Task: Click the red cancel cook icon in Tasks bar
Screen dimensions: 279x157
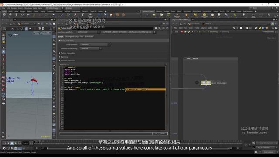Action: click(x=182, y=32)
